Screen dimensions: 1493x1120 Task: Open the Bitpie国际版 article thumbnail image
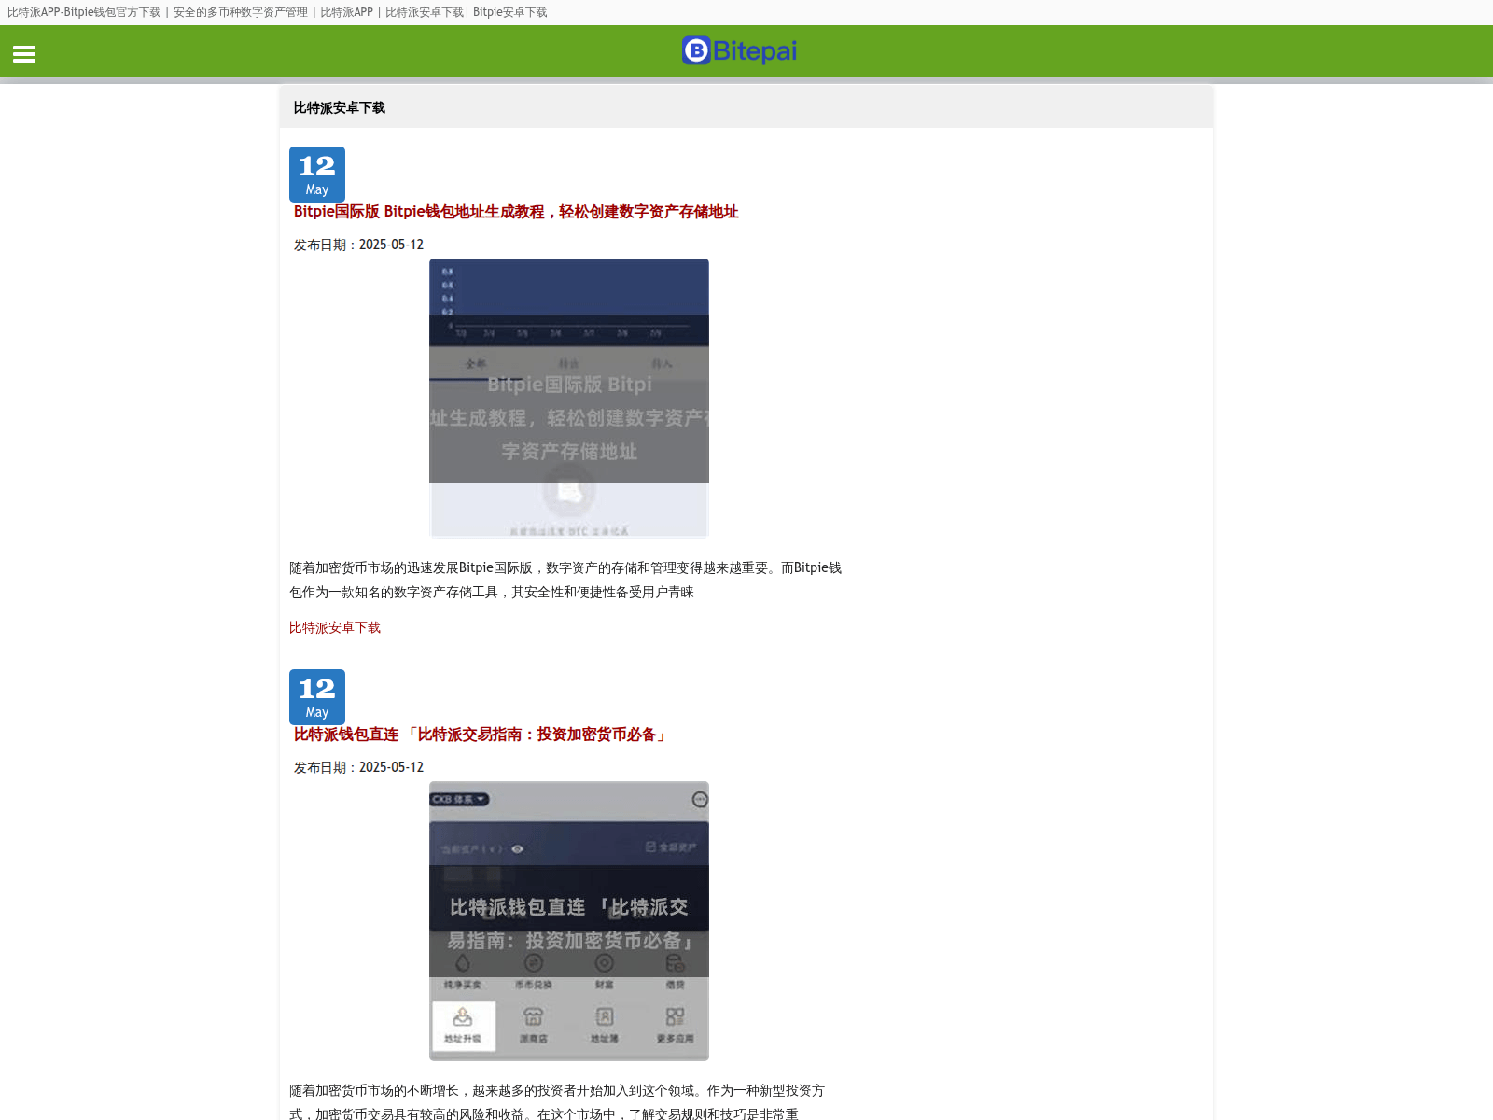point(569,399)
